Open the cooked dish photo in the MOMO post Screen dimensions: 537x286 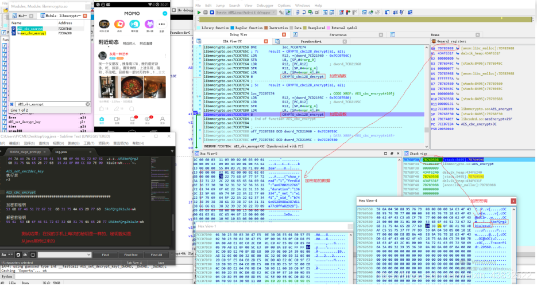(132, 87)
